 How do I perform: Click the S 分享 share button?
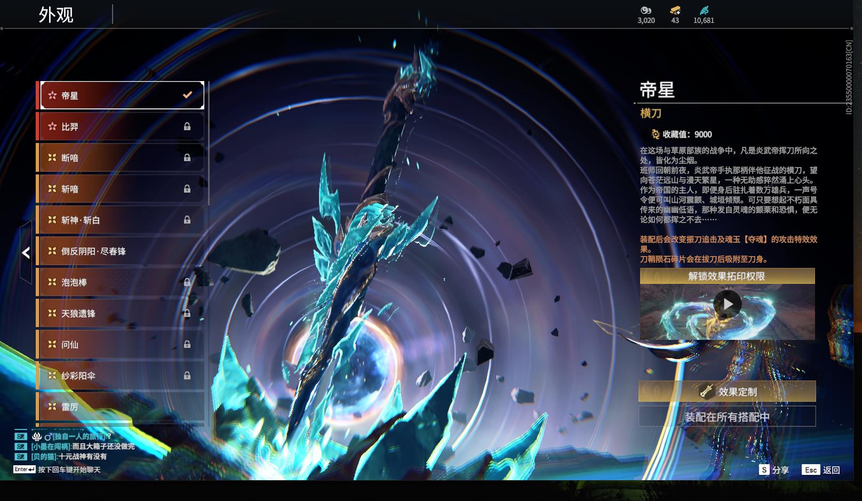pyautogui.click(x=774, y=470)
